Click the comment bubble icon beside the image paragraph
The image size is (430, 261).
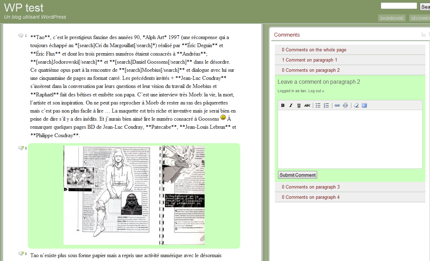21,148
